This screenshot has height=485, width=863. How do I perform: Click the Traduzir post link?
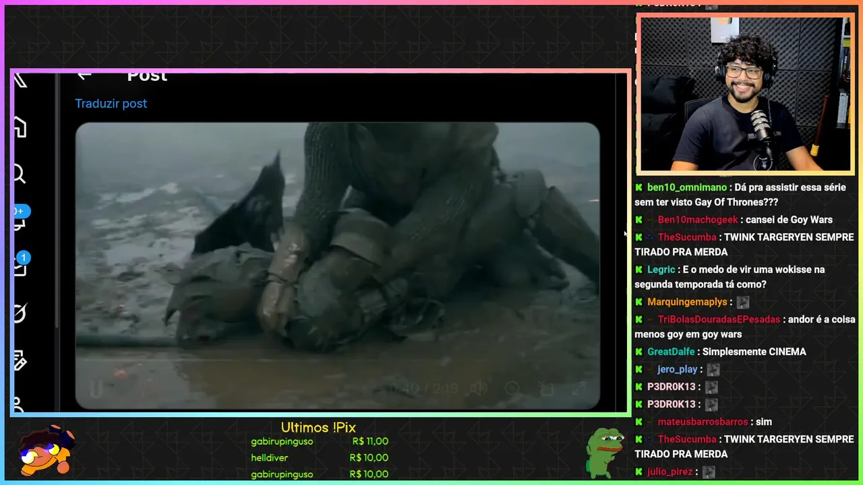tap(111, 103)
